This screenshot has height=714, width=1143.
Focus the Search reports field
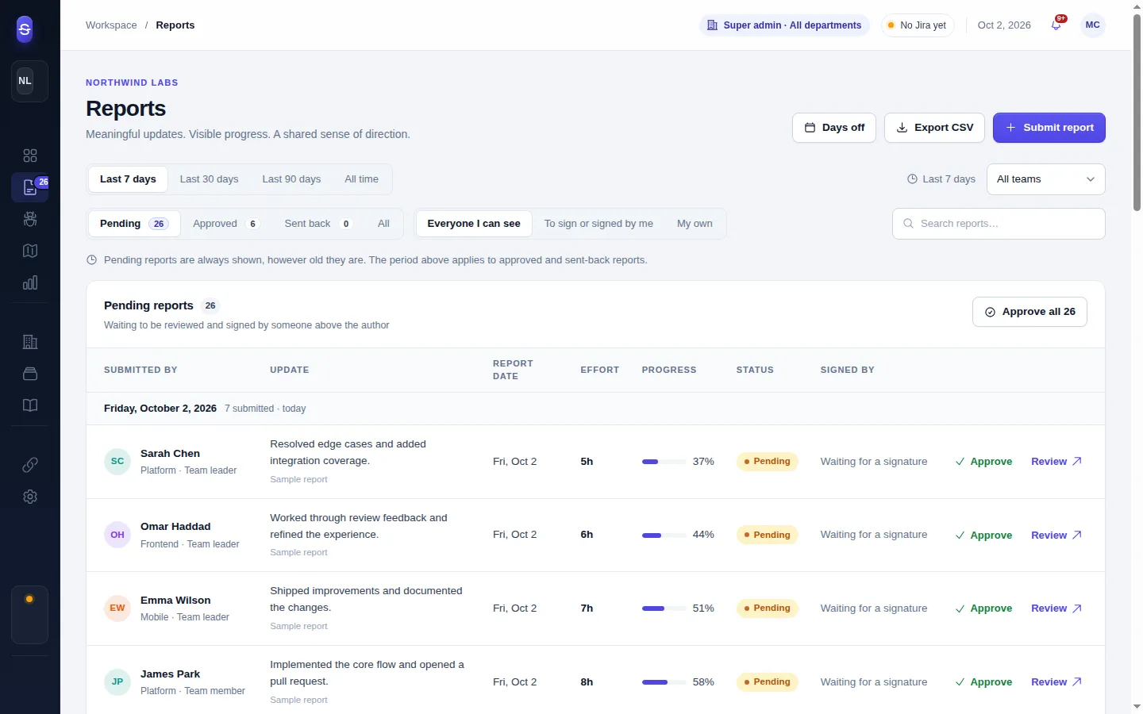[999, 224]
